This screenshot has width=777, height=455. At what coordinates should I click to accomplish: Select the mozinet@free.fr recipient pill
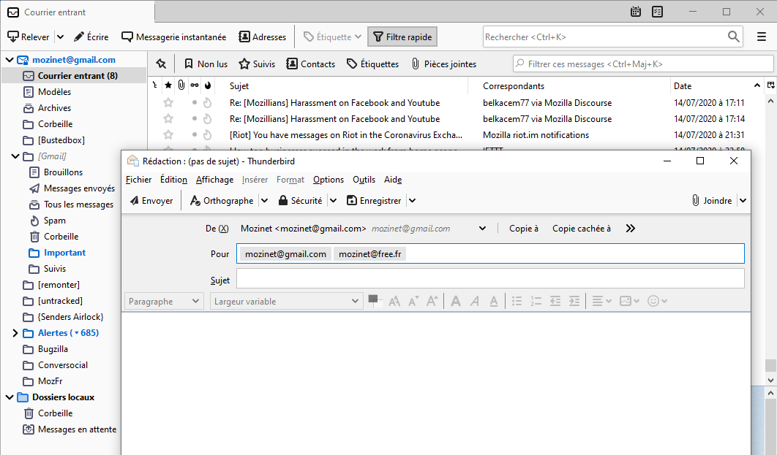pyautogui.click(x=369, y=253)
